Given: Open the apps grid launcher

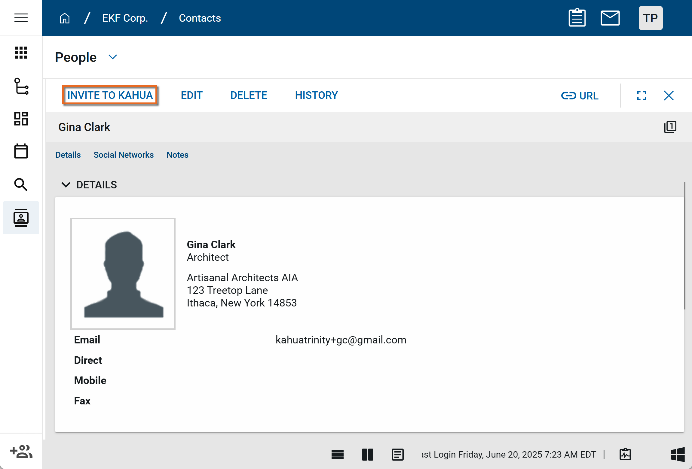Looking at the screenshot, I should pos(21,53).
